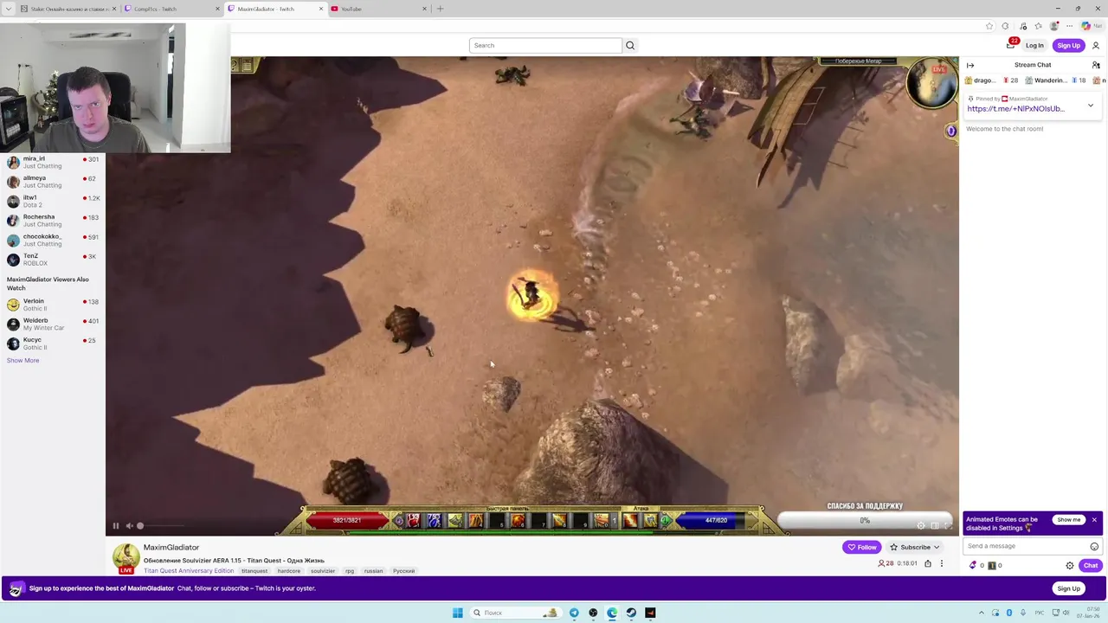Click the titanquest tag
The height and width of the screenshot is (623, 1108).
coord(254,571)
